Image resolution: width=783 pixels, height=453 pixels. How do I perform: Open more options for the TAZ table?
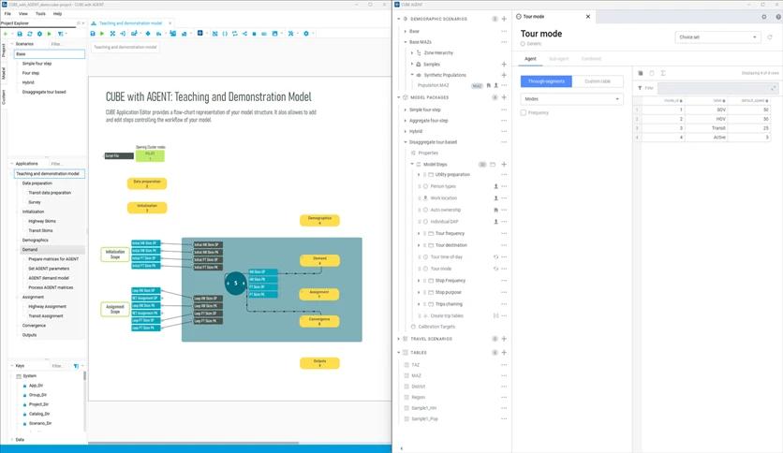[504, 365]
